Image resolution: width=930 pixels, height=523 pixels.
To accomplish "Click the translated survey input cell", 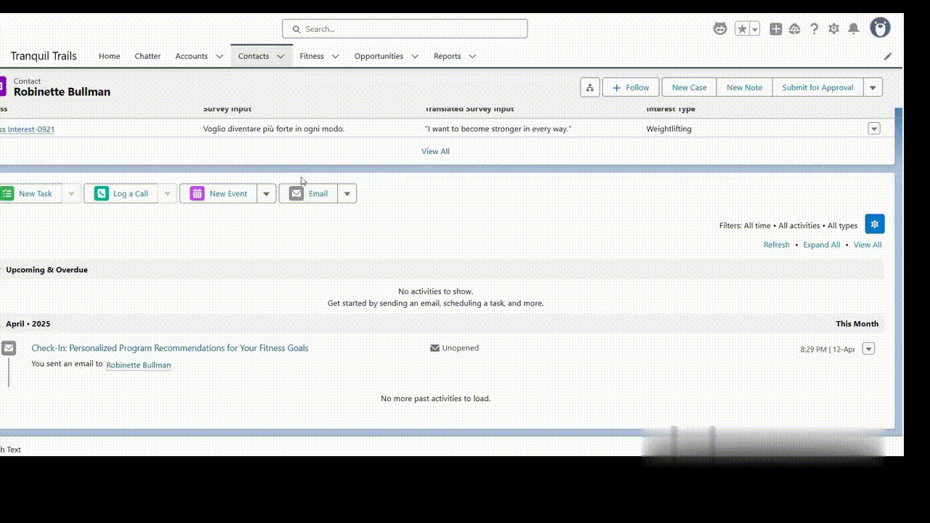I will [x=498, y=129].
